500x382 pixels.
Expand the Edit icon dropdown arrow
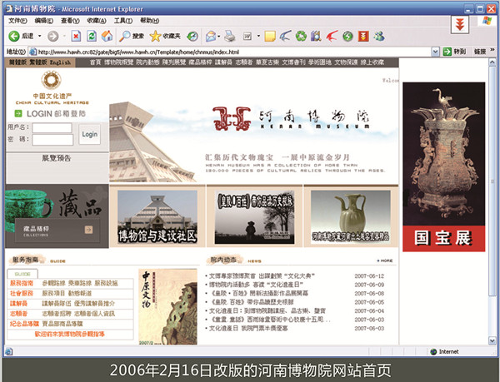(x=258, y=37)
